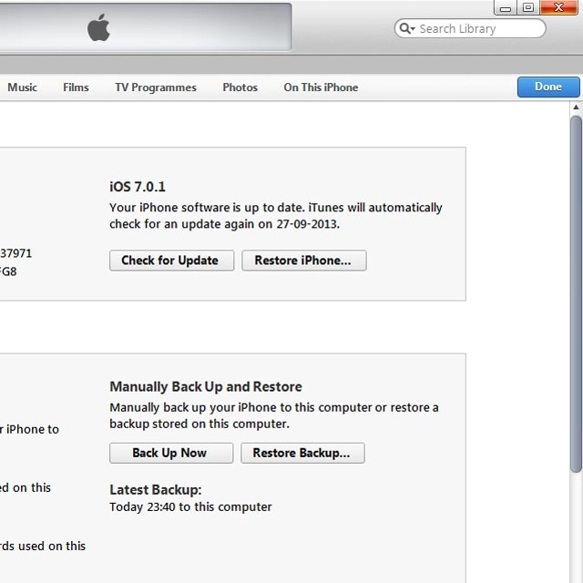583x583 pixels.
Task: Open the On This iPhone tab
Action: 321,87
